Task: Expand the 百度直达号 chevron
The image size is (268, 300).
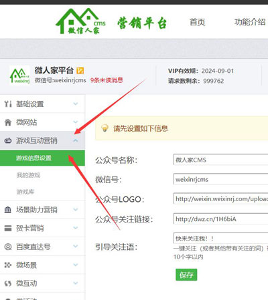Action: click(x=76, y=247)
